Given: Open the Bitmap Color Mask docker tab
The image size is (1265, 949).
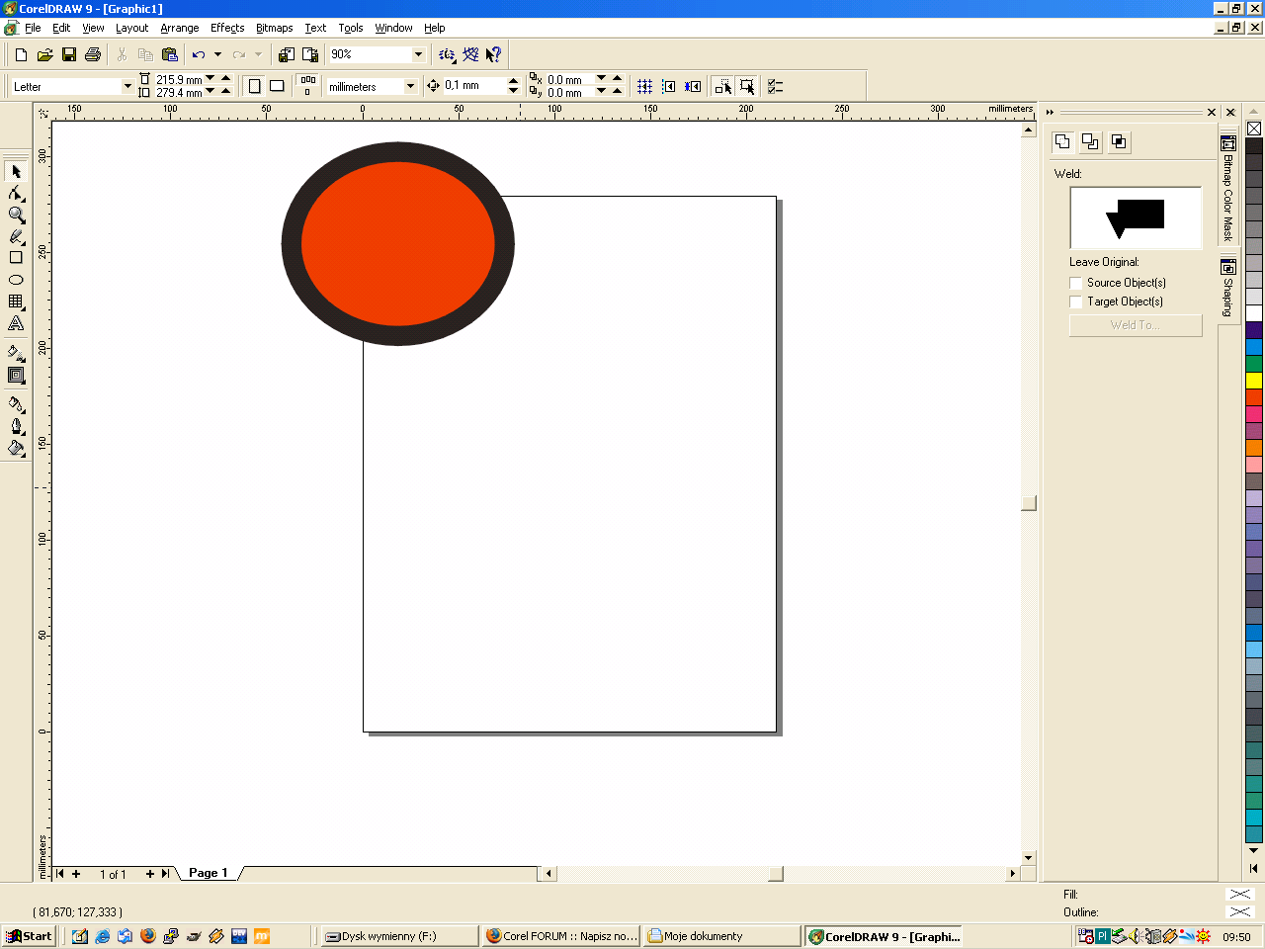Looking at the screenshot, I should pos(1228,188).
